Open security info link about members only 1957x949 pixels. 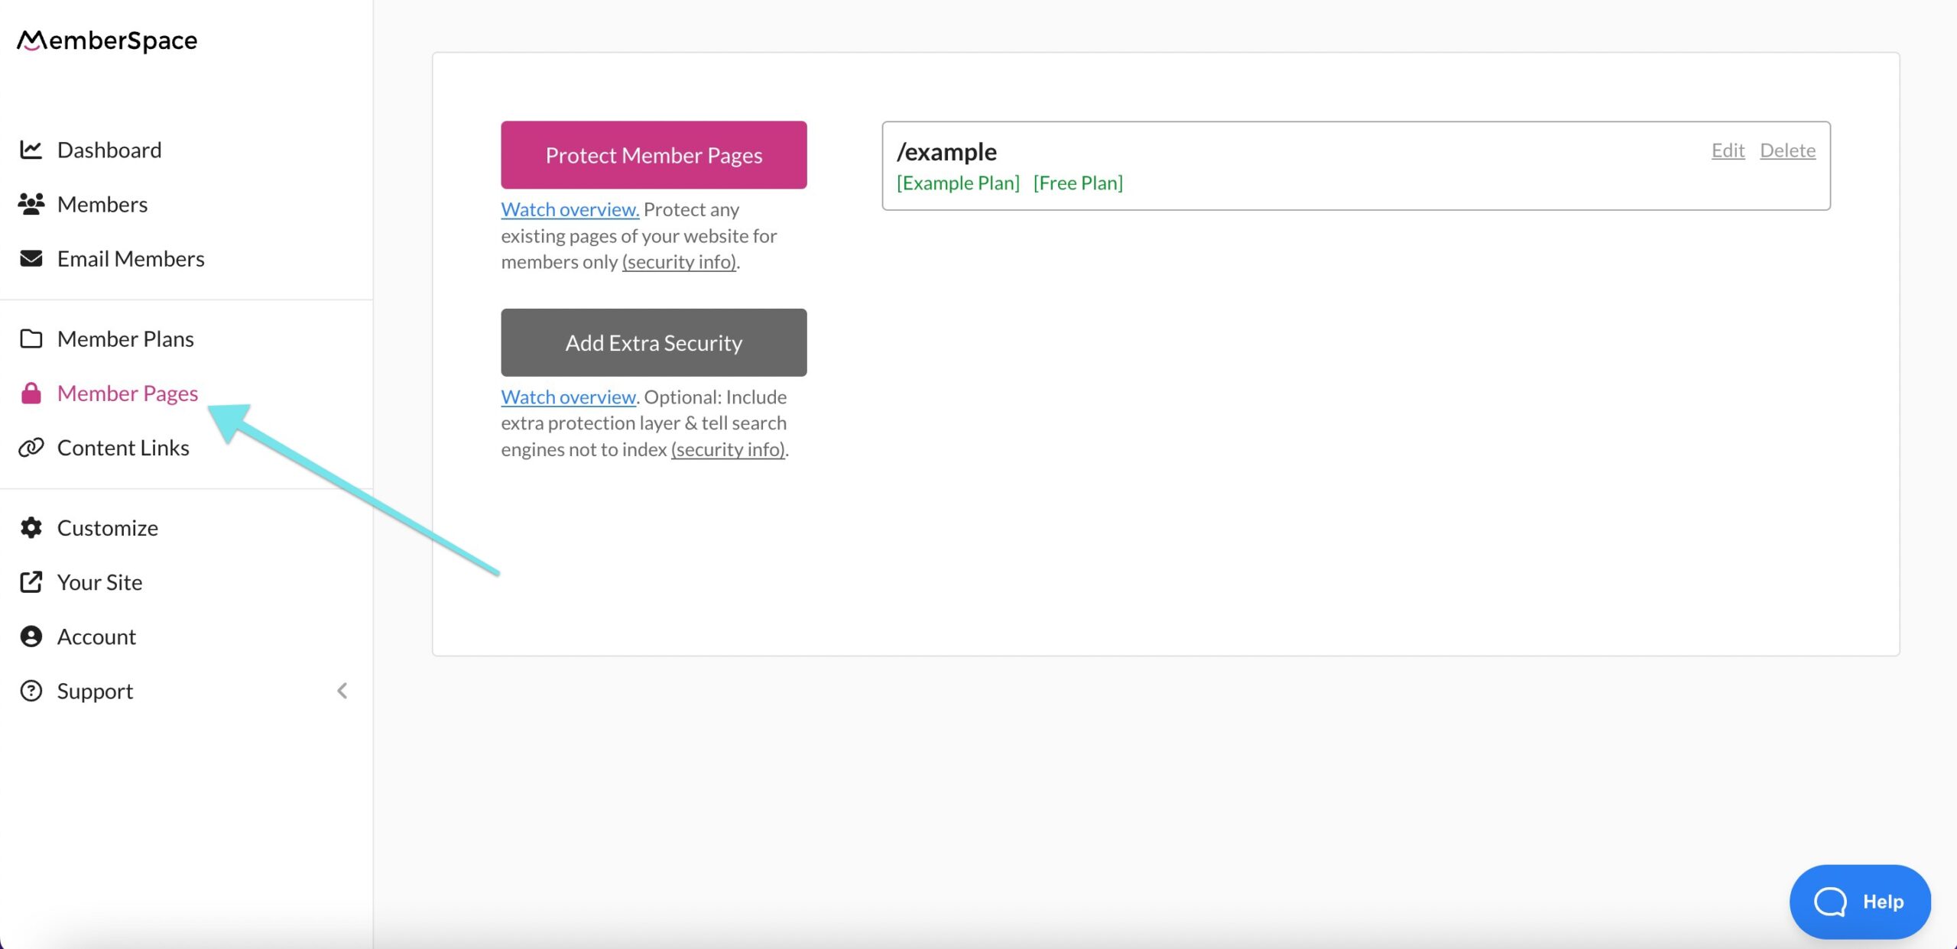pyautogui.click(x=680, y=262)
